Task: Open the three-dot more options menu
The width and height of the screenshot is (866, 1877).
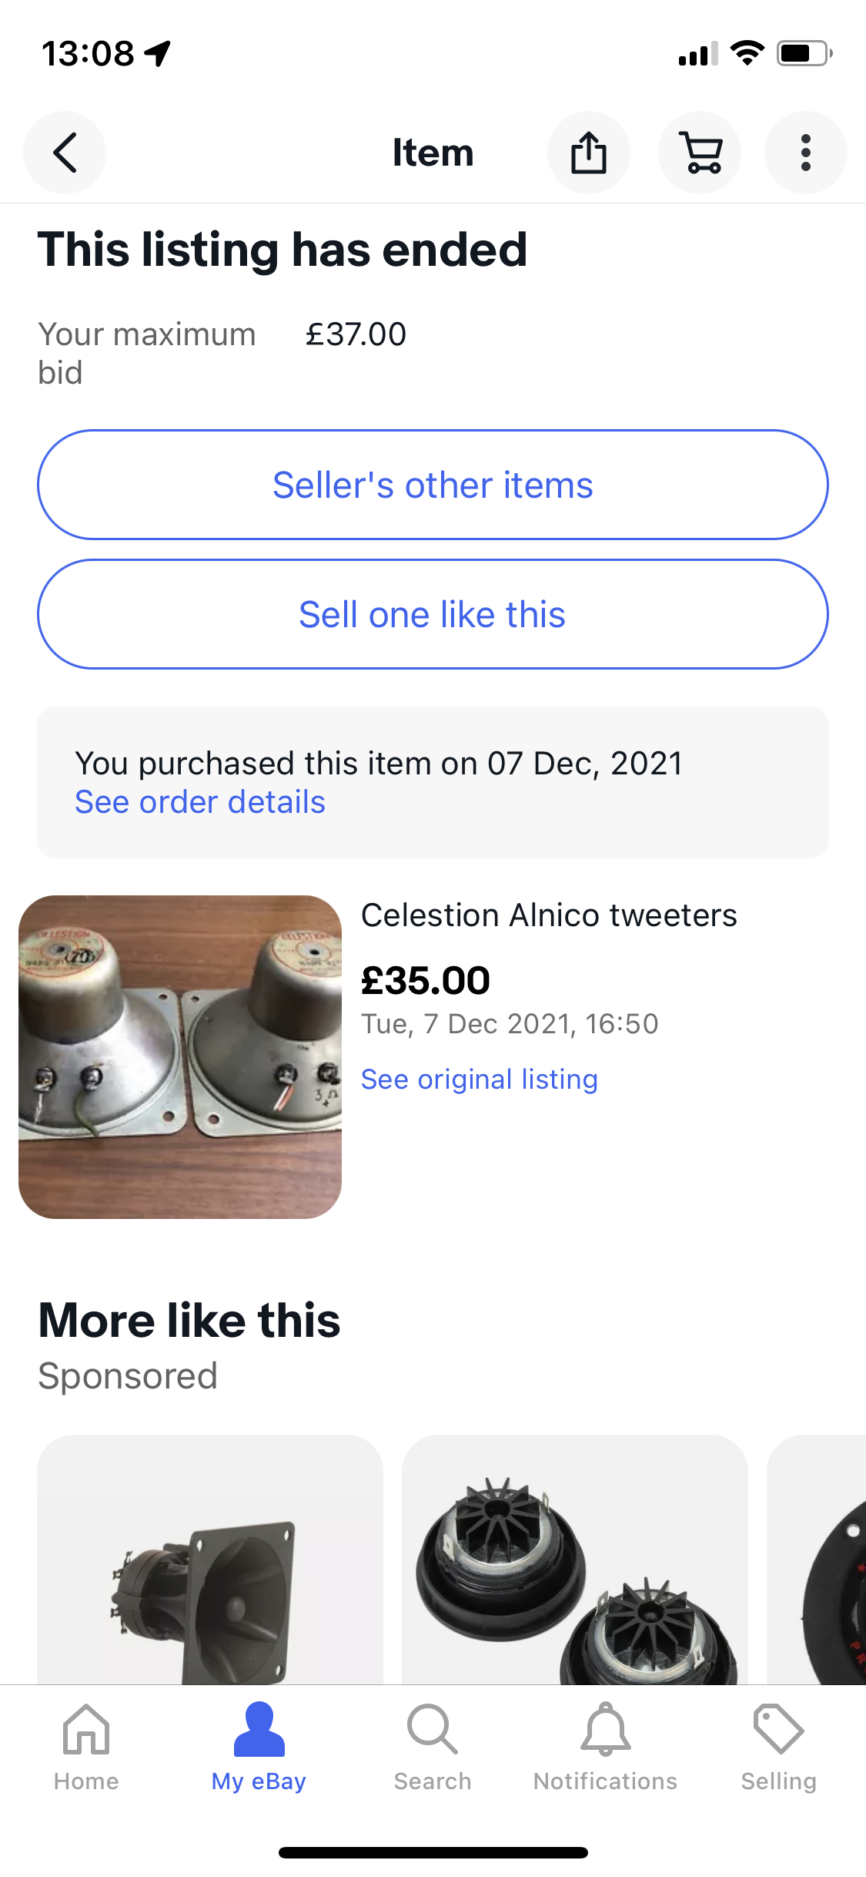Action: click(x=805, y=153)
